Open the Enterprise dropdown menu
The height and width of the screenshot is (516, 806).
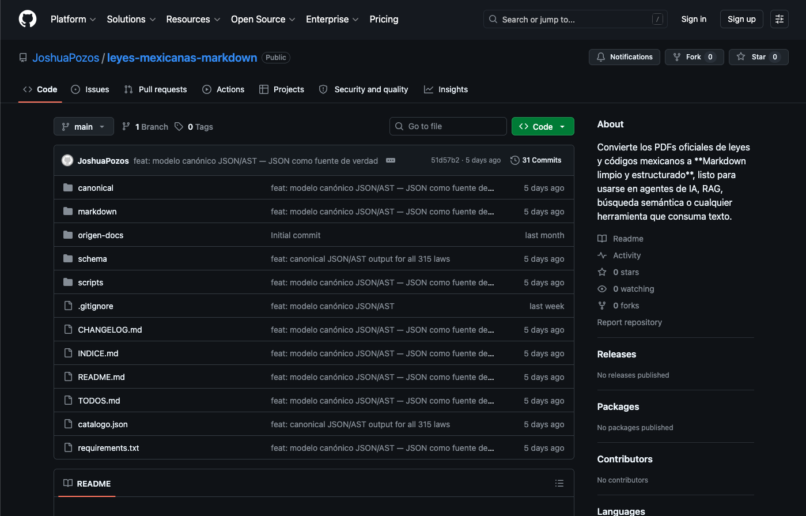(332, 19)
